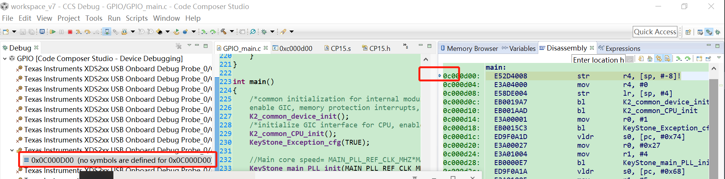Open the CP15.s editor tab
The height and width of the screenshot is (179, 725).
pos(337,48)
